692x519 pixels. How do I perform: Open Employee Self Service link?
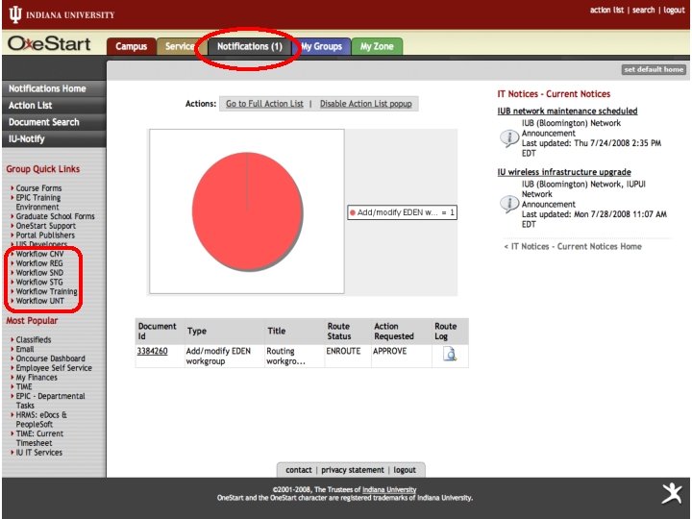pos(54,367)
